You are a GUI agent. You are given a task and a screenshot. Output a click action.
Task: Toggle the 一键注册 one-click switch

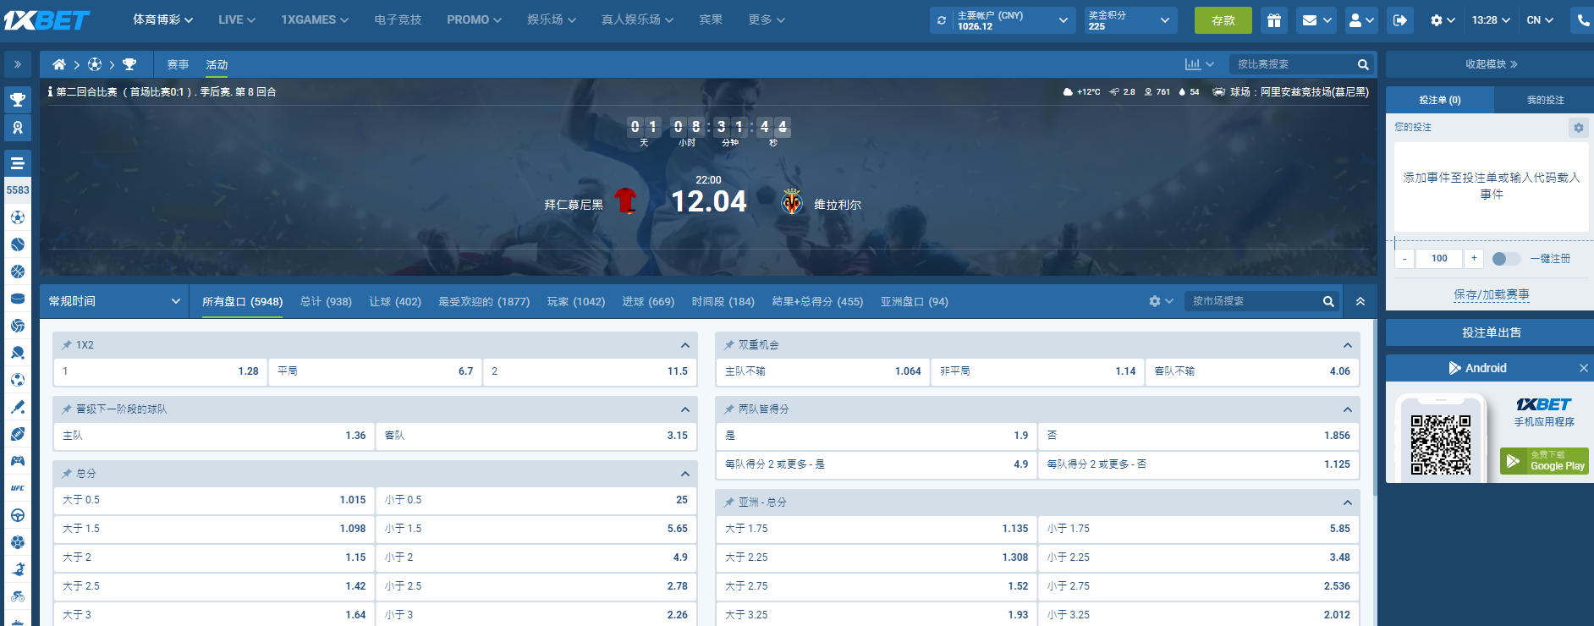coord(1505,259)
